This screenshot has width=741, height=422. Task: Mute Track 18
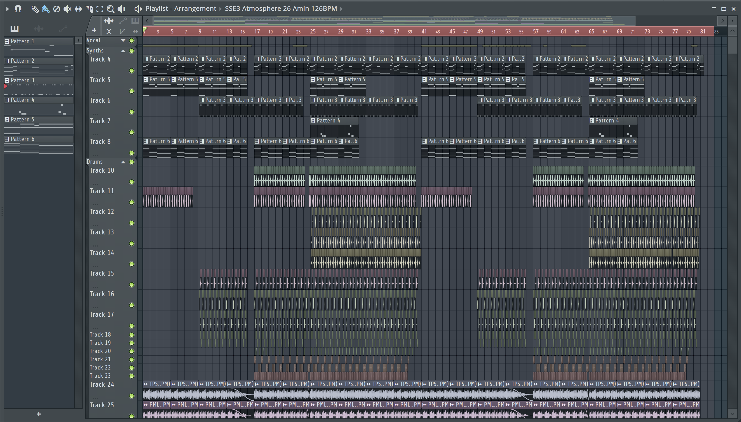131,335
